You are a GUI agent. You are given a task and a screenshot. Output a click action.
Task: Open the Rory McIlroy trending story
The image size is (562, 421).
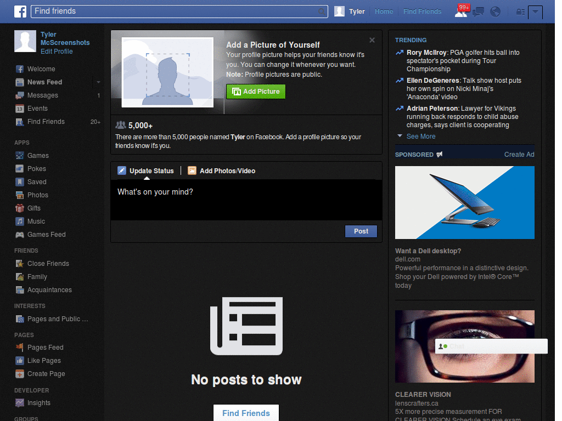tap(463, 61)
